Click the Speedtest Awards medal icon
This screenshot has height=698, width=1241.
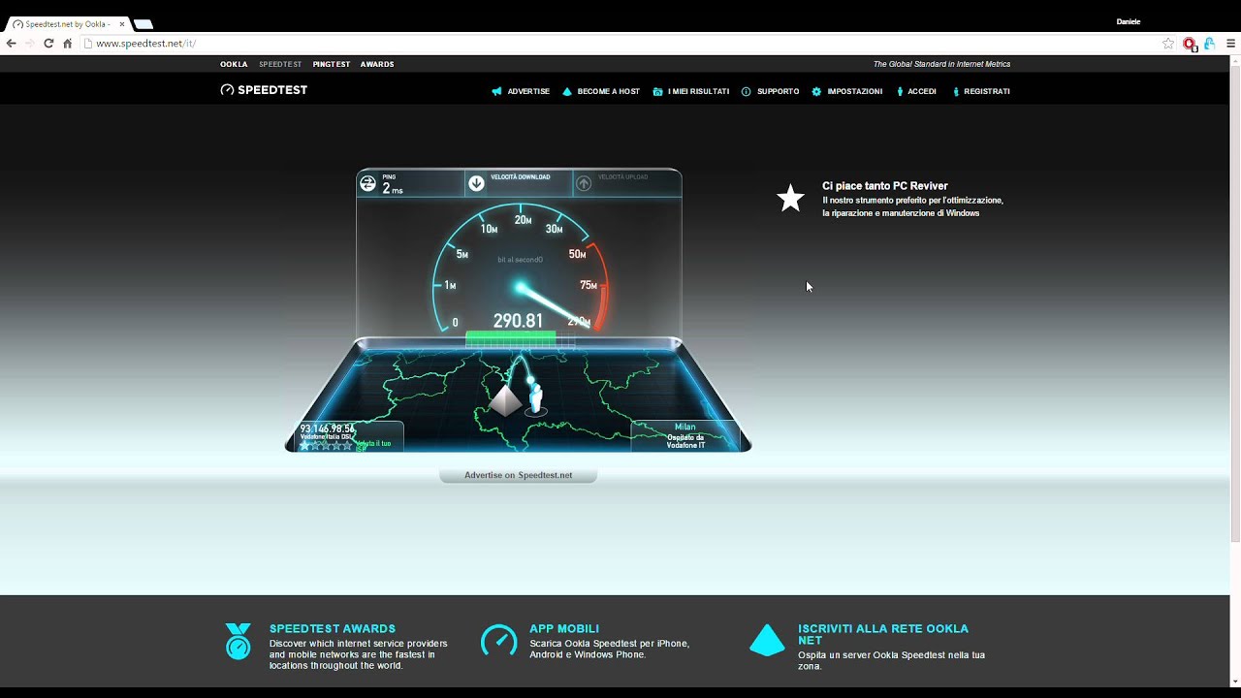(x=238, y=642)
